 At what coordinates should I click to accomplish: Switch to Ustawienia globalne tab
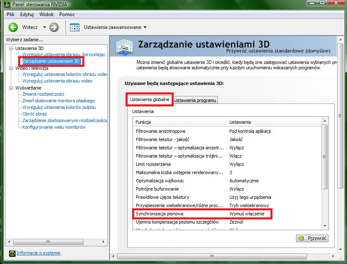pyautogui.click(x=149, y=99)
